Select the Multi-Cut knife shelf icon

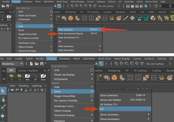126,18
